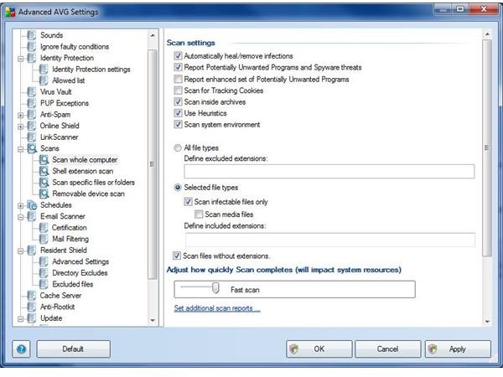Click the Virus Vault icon
The image size is (503, 377).
[x=32, y=91]
